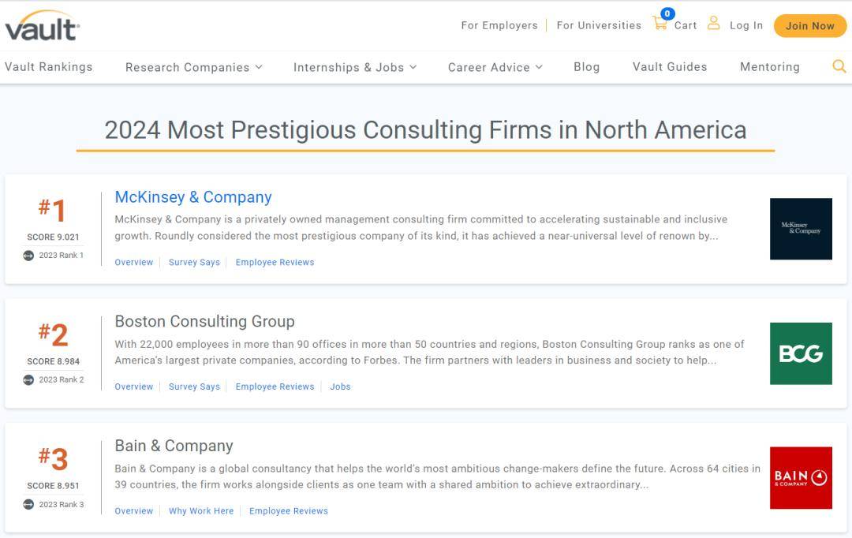Click the orange search magnifier icon
Image resolution: width=852 pixels, height=538 pixels.
click(x=839, y=67)
